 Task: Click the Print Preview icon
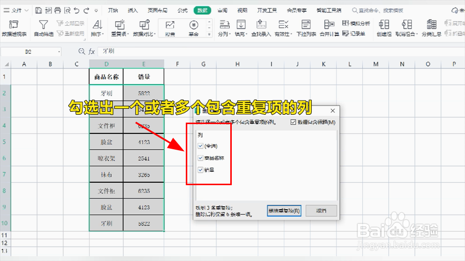pos(67,11)
